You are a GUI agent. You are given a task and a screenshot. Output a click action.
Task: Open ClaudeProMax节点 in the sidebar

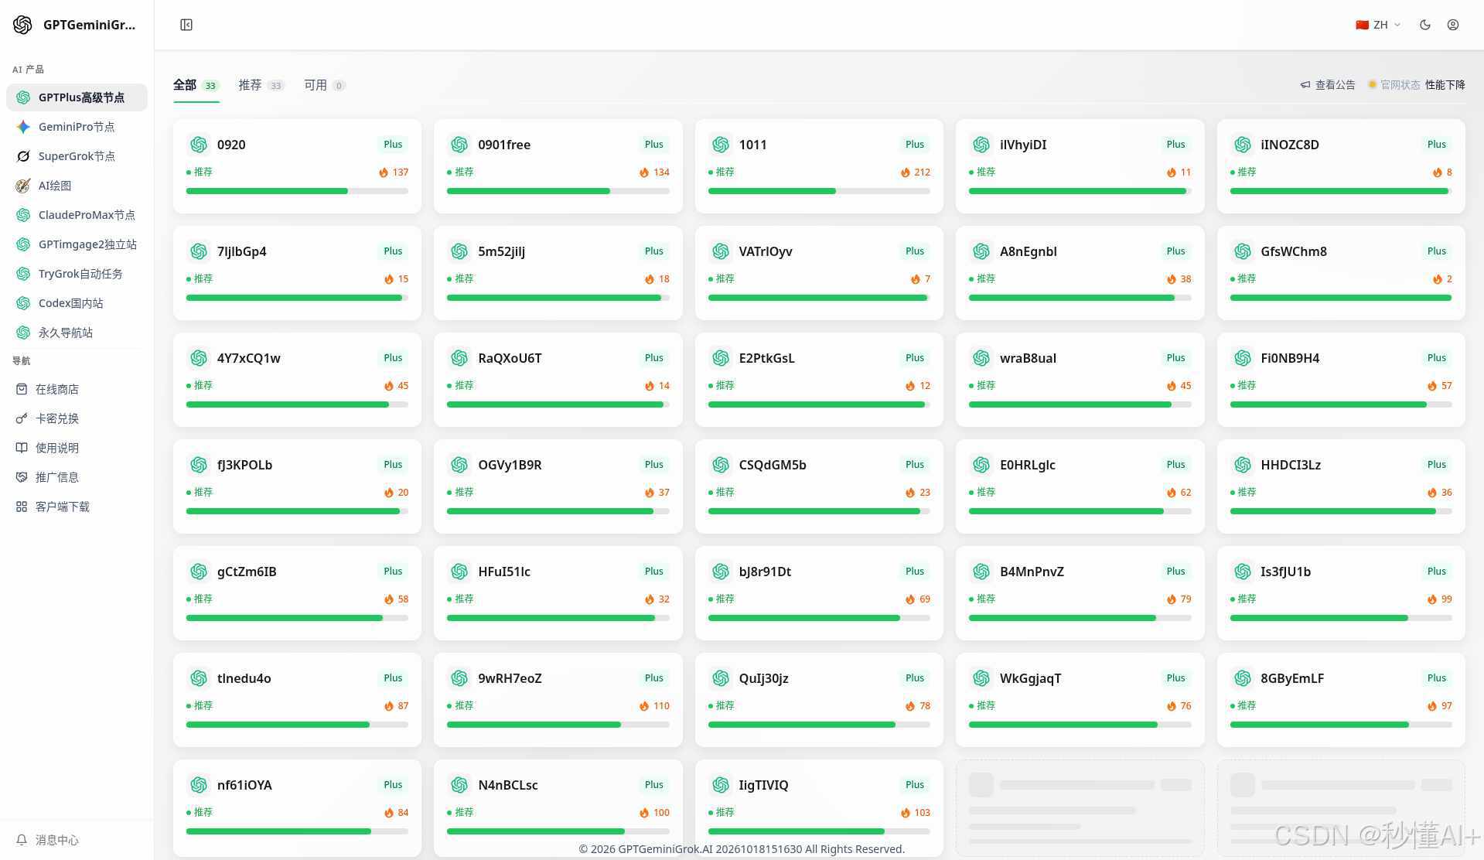(77, 215)
